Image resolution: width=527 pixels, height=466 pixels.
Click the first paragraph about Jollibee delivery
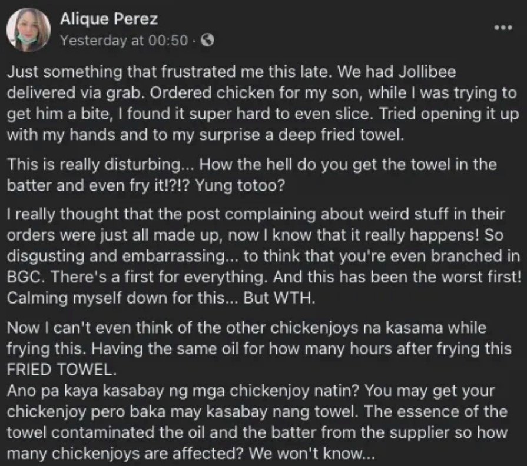(x=262, y=104)
